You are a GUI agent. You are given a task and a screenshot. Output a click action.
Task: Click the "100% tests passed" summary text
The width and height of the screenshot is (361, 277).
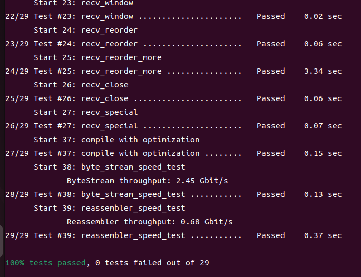[x=45, y=262]
